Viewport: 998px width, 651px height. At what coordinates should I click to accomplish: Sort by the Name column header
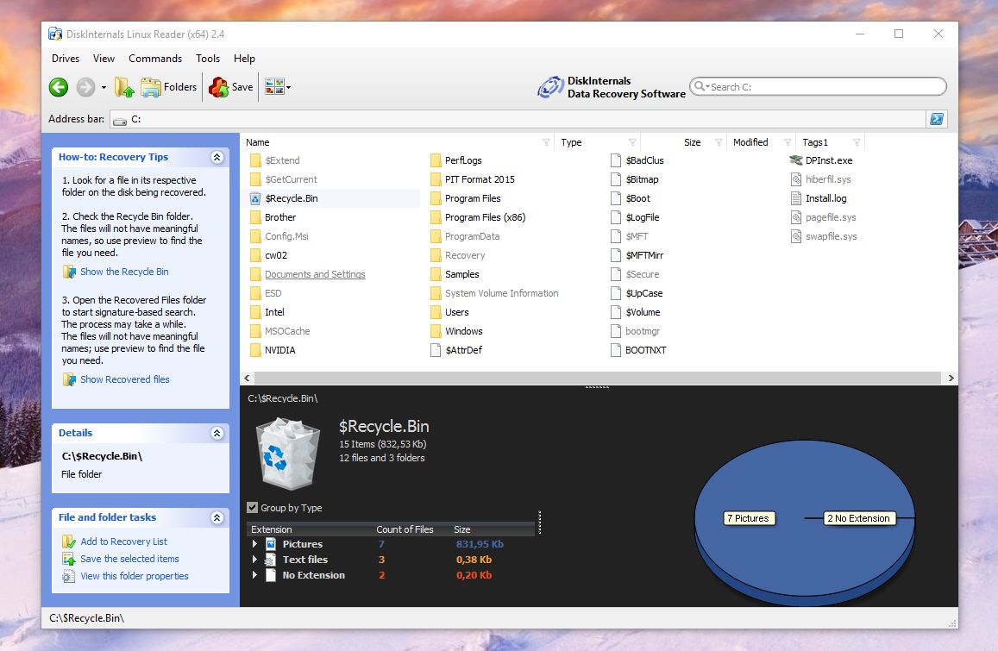coord(258,142)
